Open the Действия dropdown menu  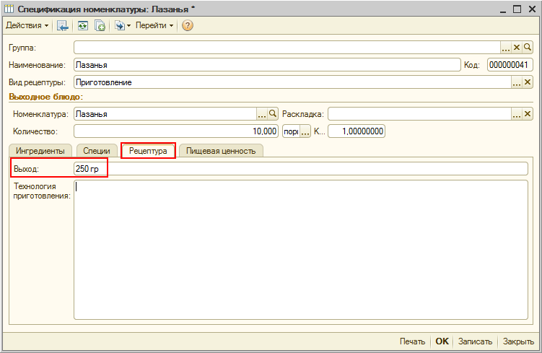pyautogui.click(x=27, y=25)
